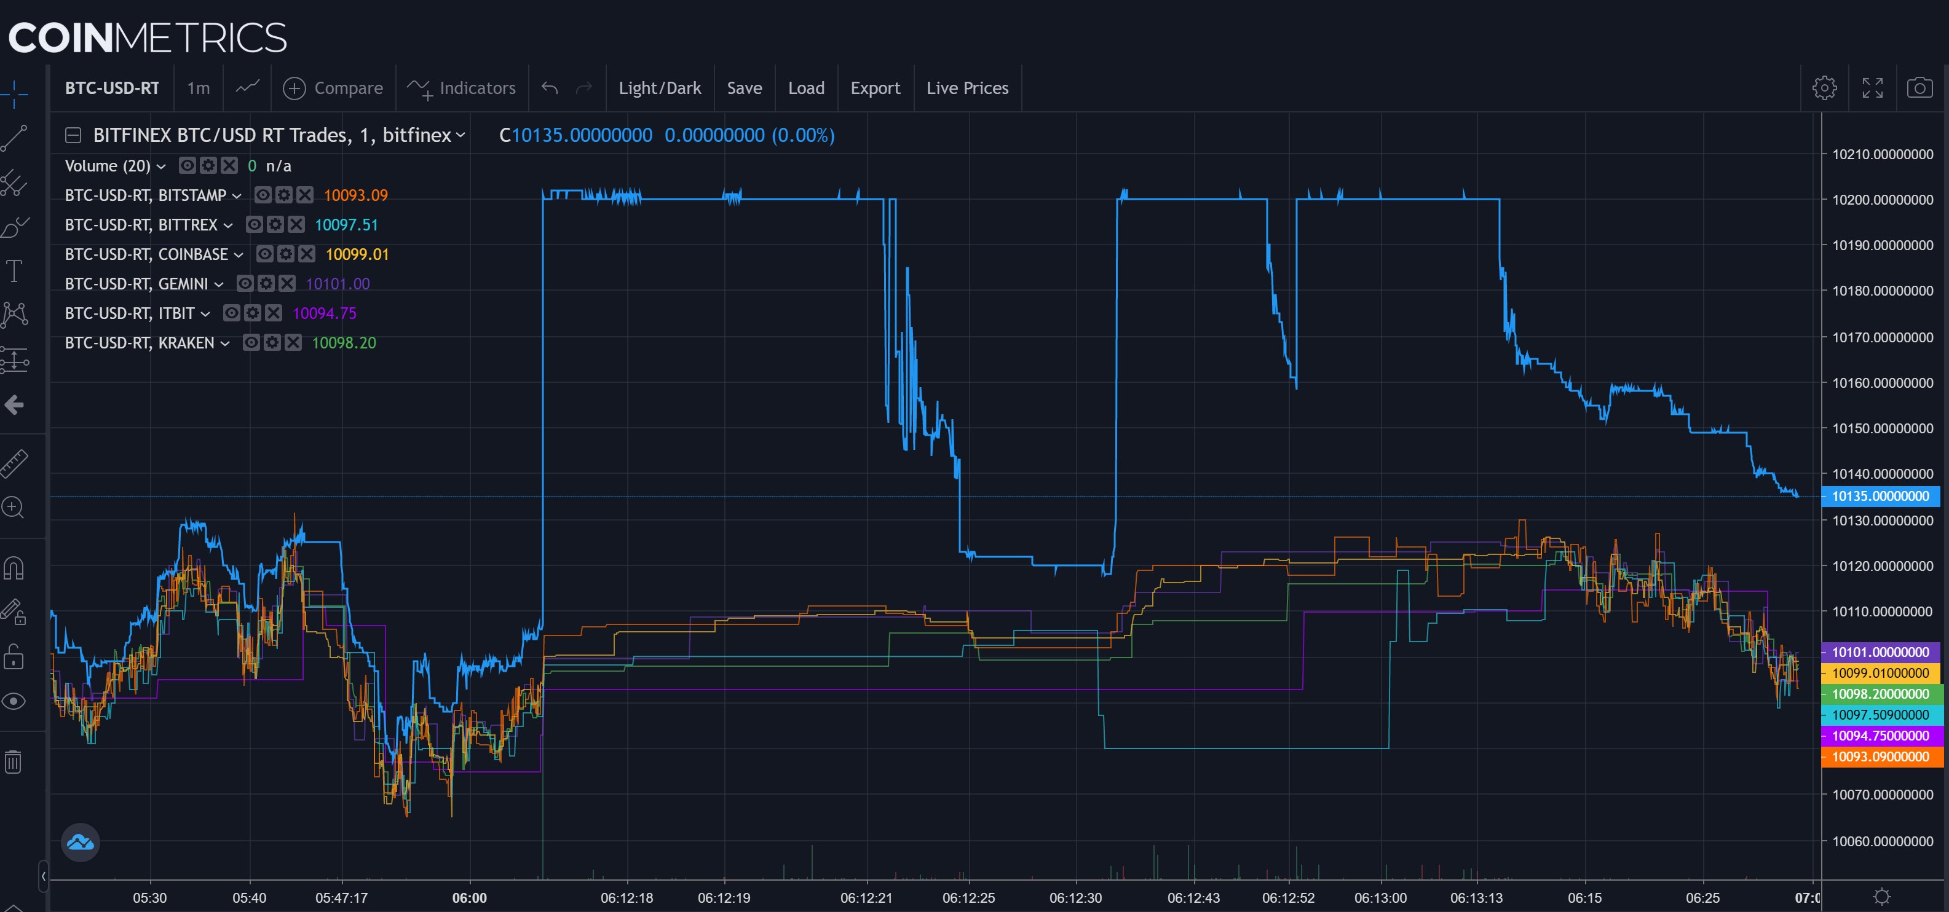
Task: Open chart settings gear icon
Action: (1824, 88)
